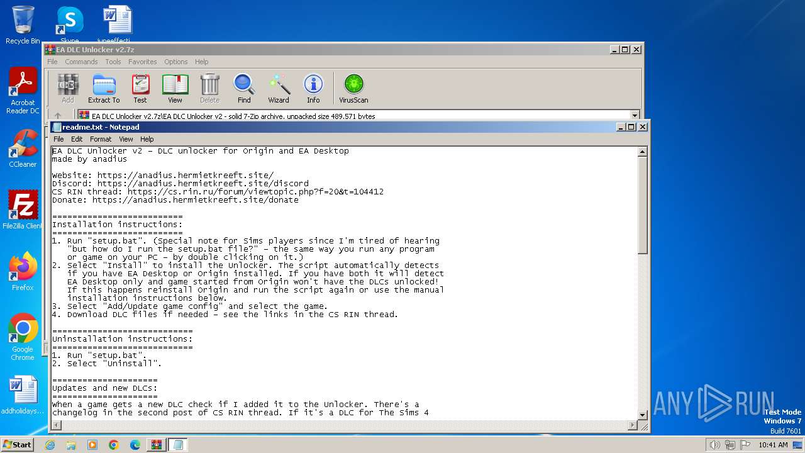Click "Updates and new DLCs:" heading text
The width and height of the screenshot is (805, 453).
click(105, 388)
